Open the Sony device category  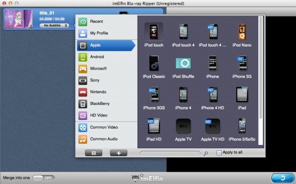click(106, 80)
